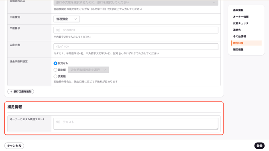The image size is (269, 151).
Task: Click the 登録 submit button
Action: [x=259, y=146]
